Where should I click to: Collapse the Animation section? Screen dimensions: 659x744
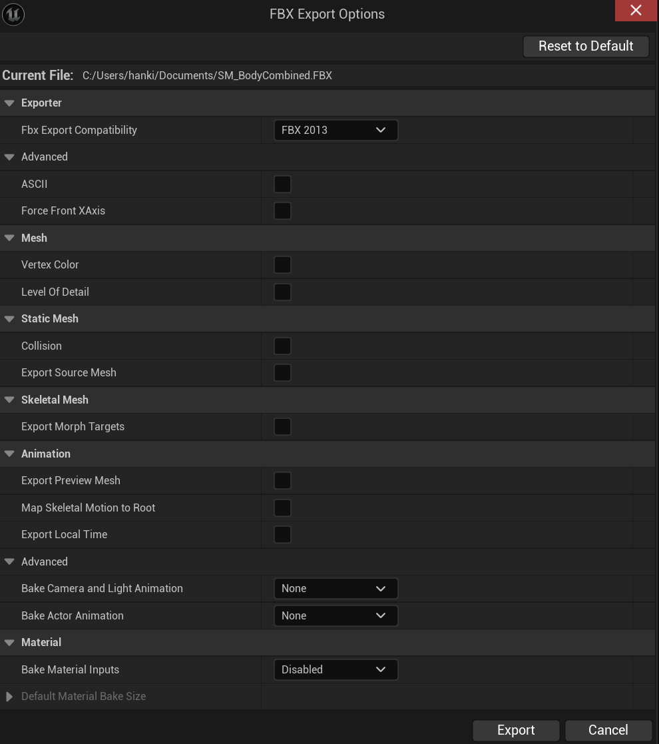point(9,454)
